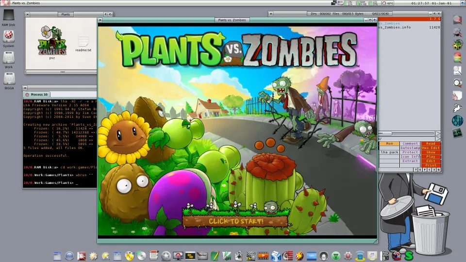This screenshot has height=262, width=466.
Task: Click the orange Read button
Action: [x=431, y=144]
